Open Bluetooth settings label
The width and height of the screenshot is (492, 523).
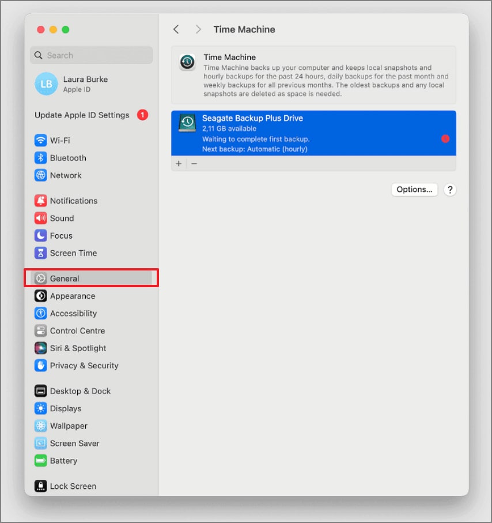[68, 158]
